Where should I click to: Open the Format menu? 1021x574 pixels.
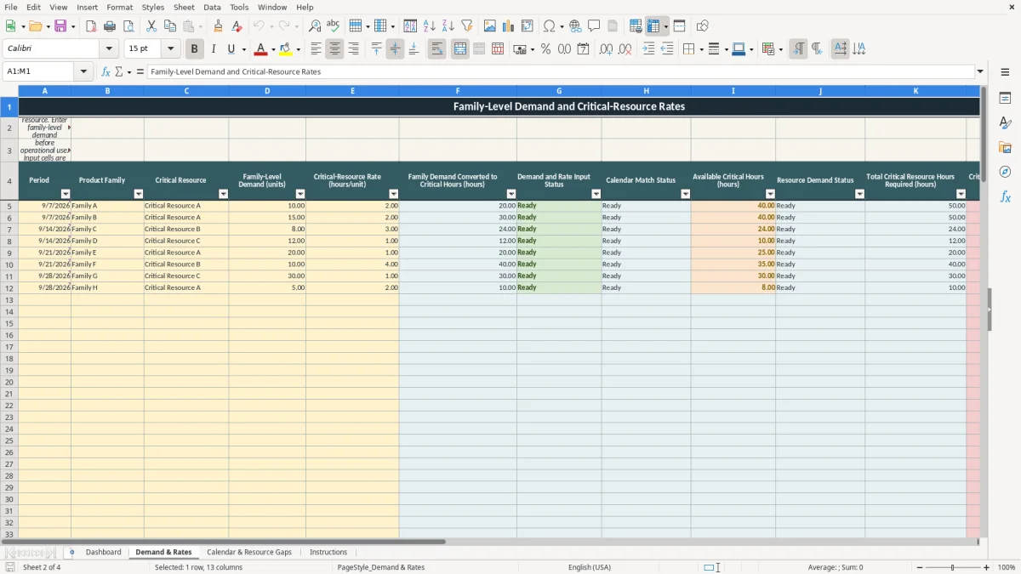click(x=119, y=7)
